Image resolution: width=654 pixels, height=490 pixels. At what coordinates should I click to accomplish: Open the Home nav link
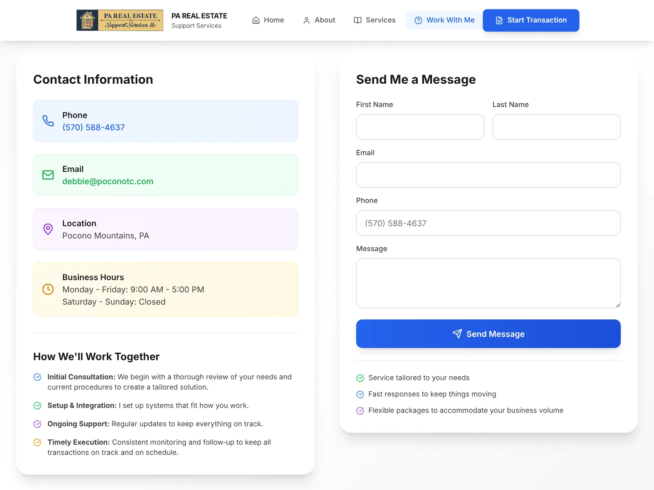(x=268, y=20)
